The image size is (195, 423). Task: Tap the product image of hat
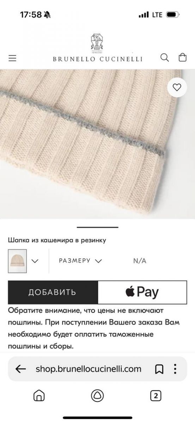click(x=97, y=144)
